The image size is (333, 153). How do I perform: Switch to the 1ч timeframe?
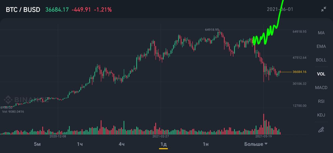tap(80, 144)
